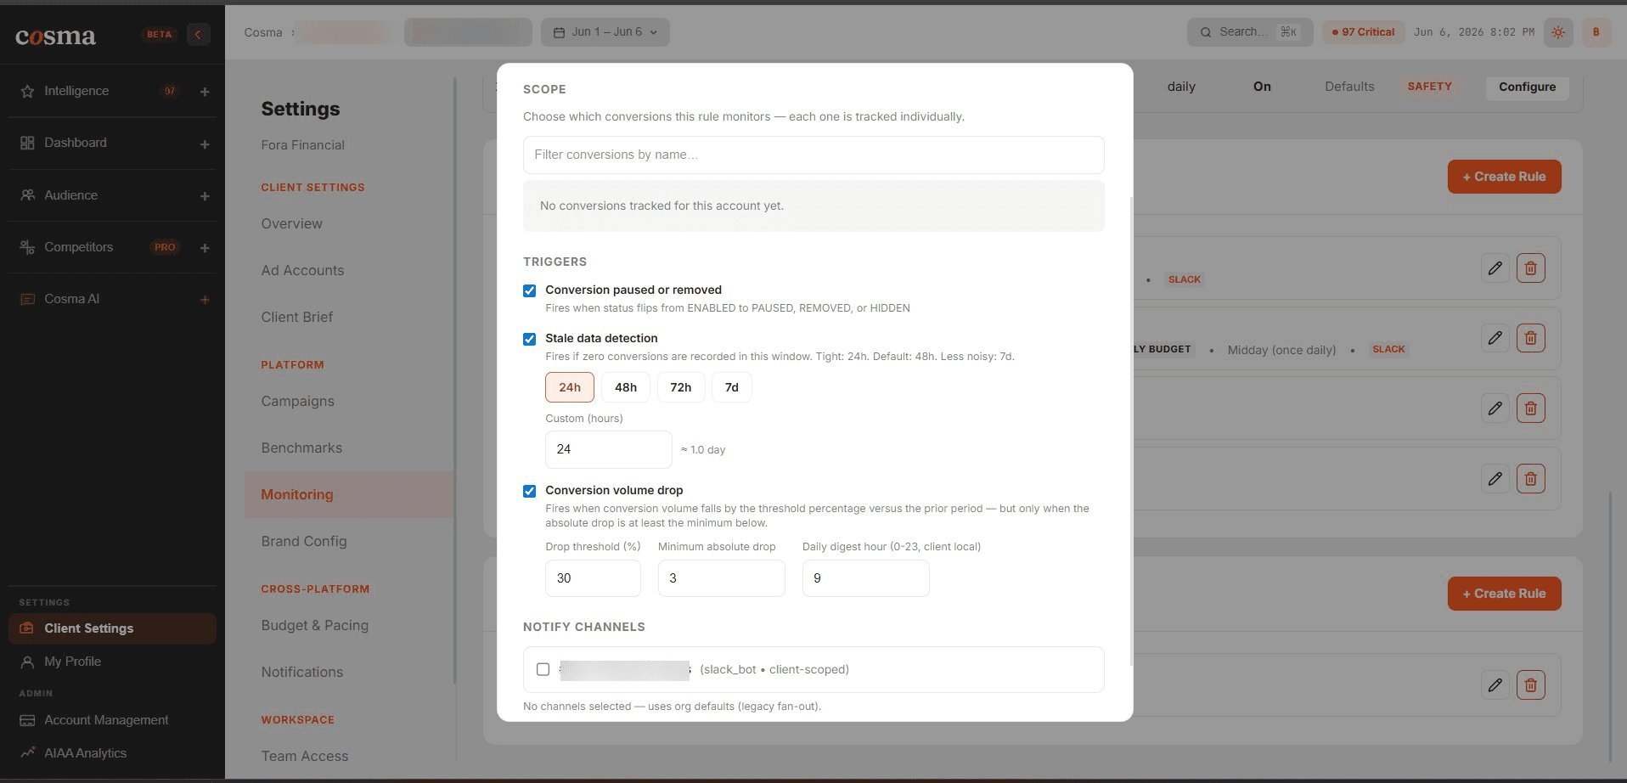
Task: Click the dialog's vertical scrollbar
Action: tap(1130, 431)
